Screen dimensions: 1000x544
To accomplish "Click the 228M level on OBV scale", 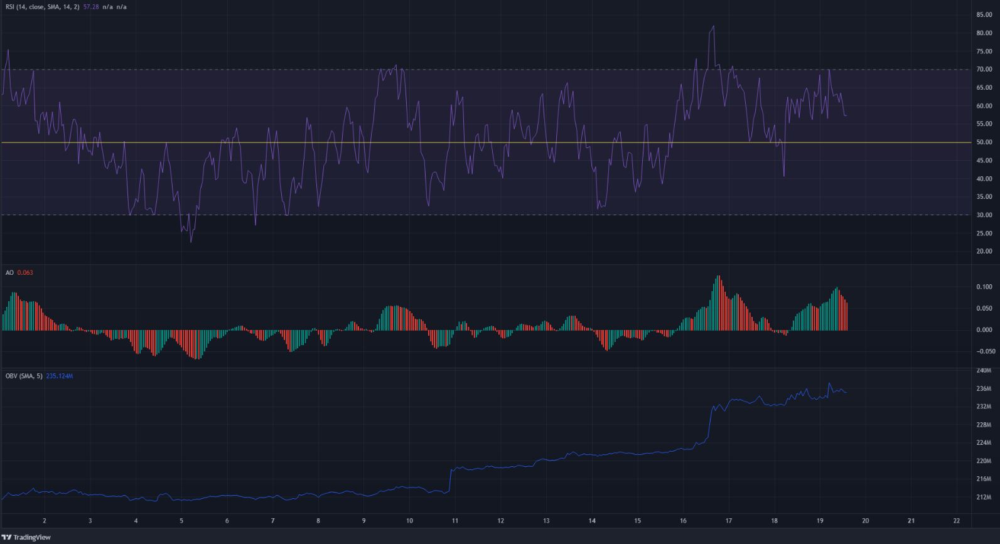I will click(x=984, y=425).
